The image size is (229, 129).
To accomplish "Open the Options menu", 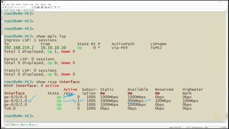I will [x=18, y=5].
